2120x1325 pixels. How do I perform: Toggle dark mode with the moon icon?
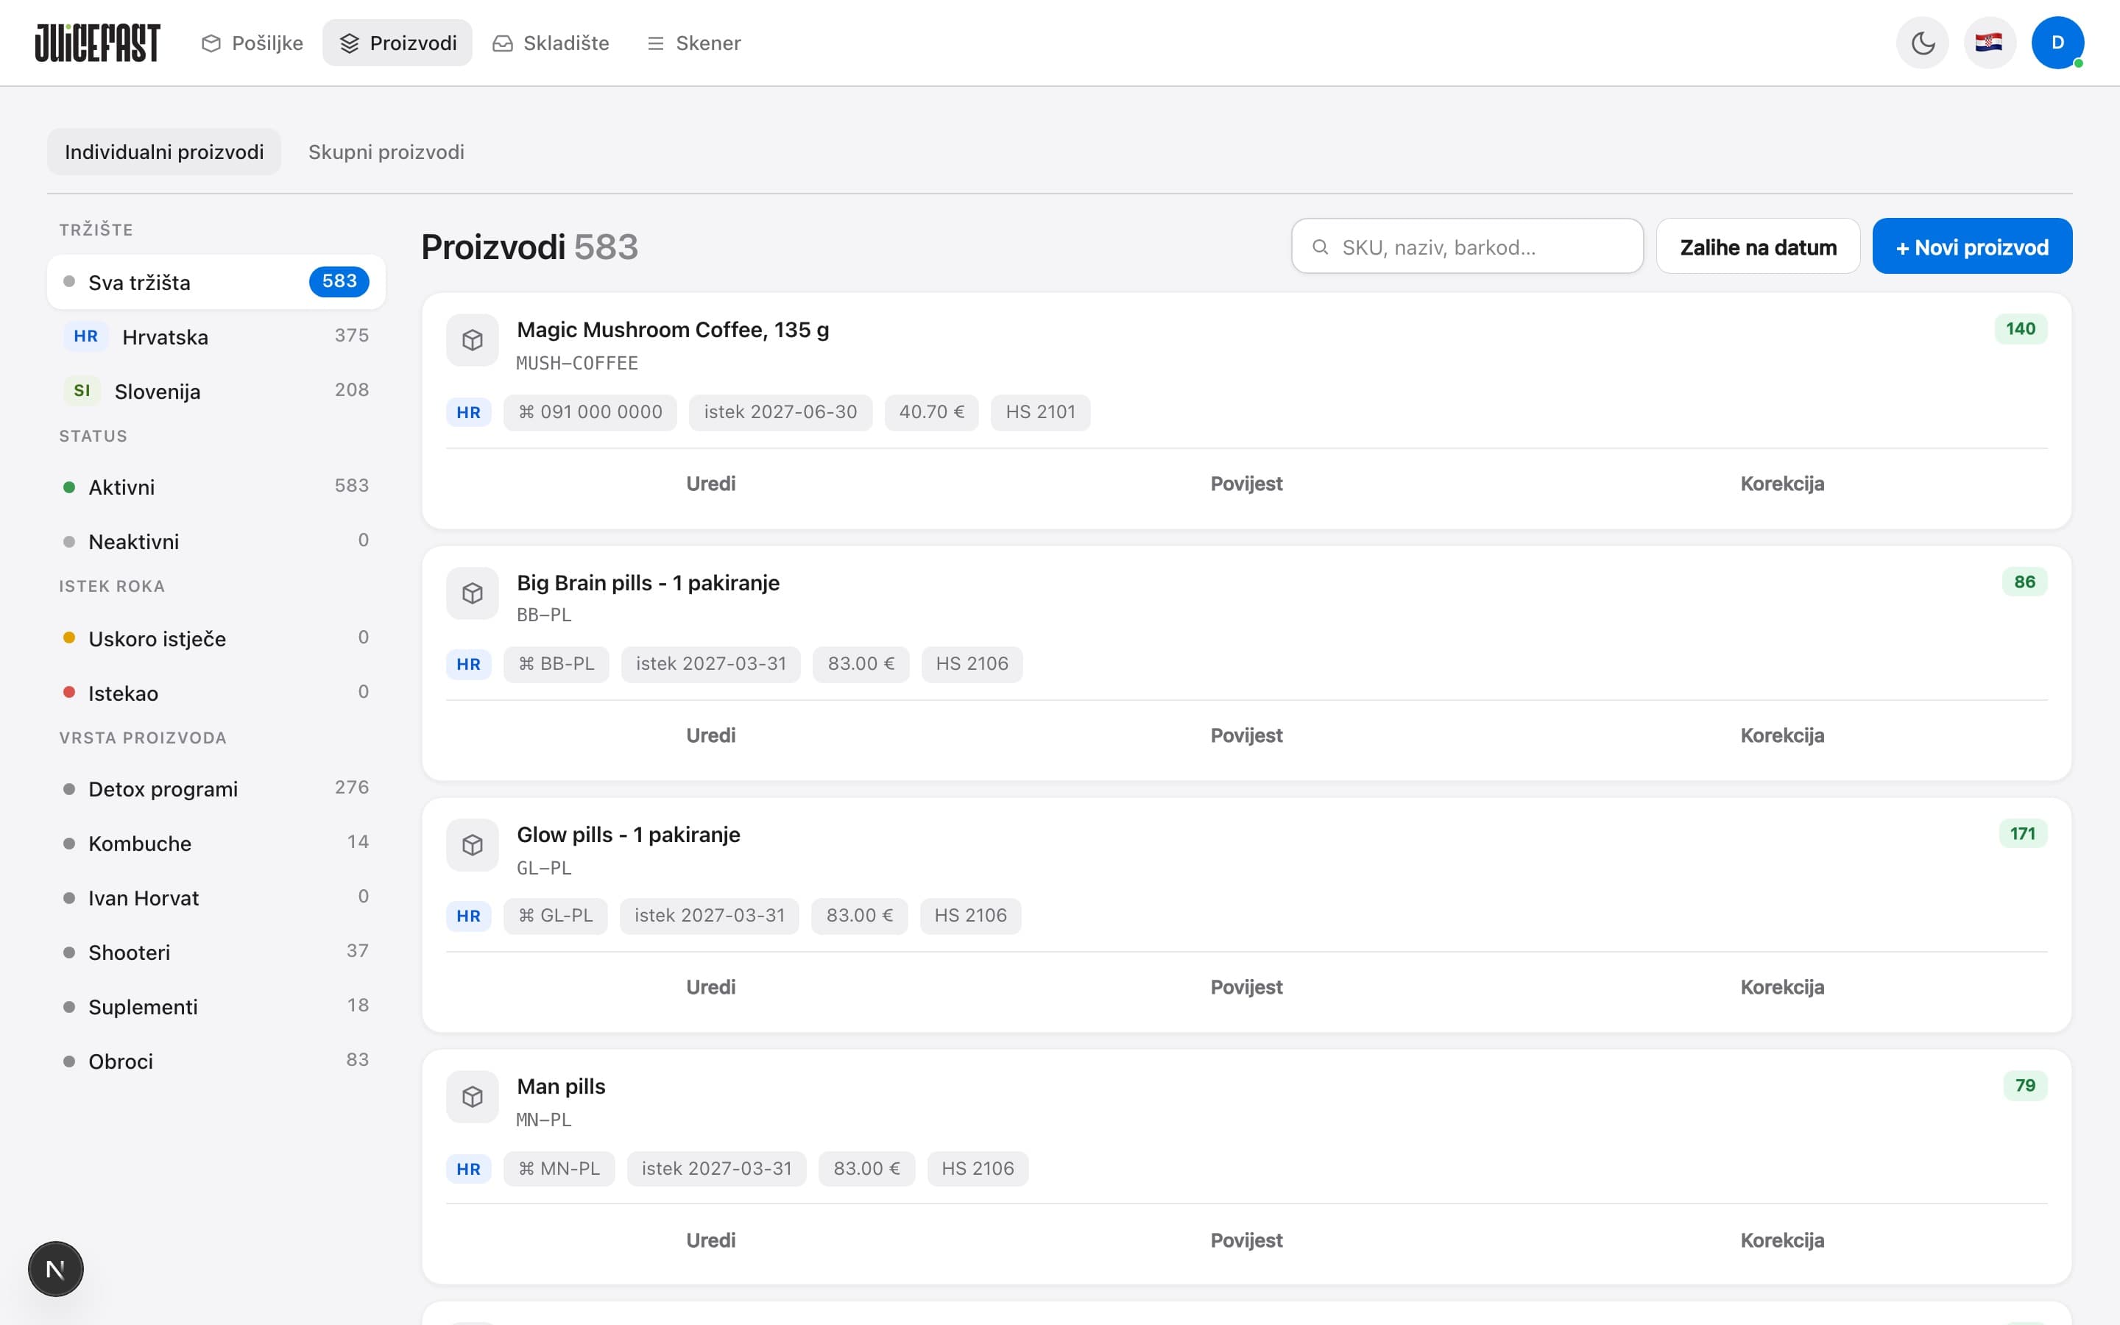1922,43
